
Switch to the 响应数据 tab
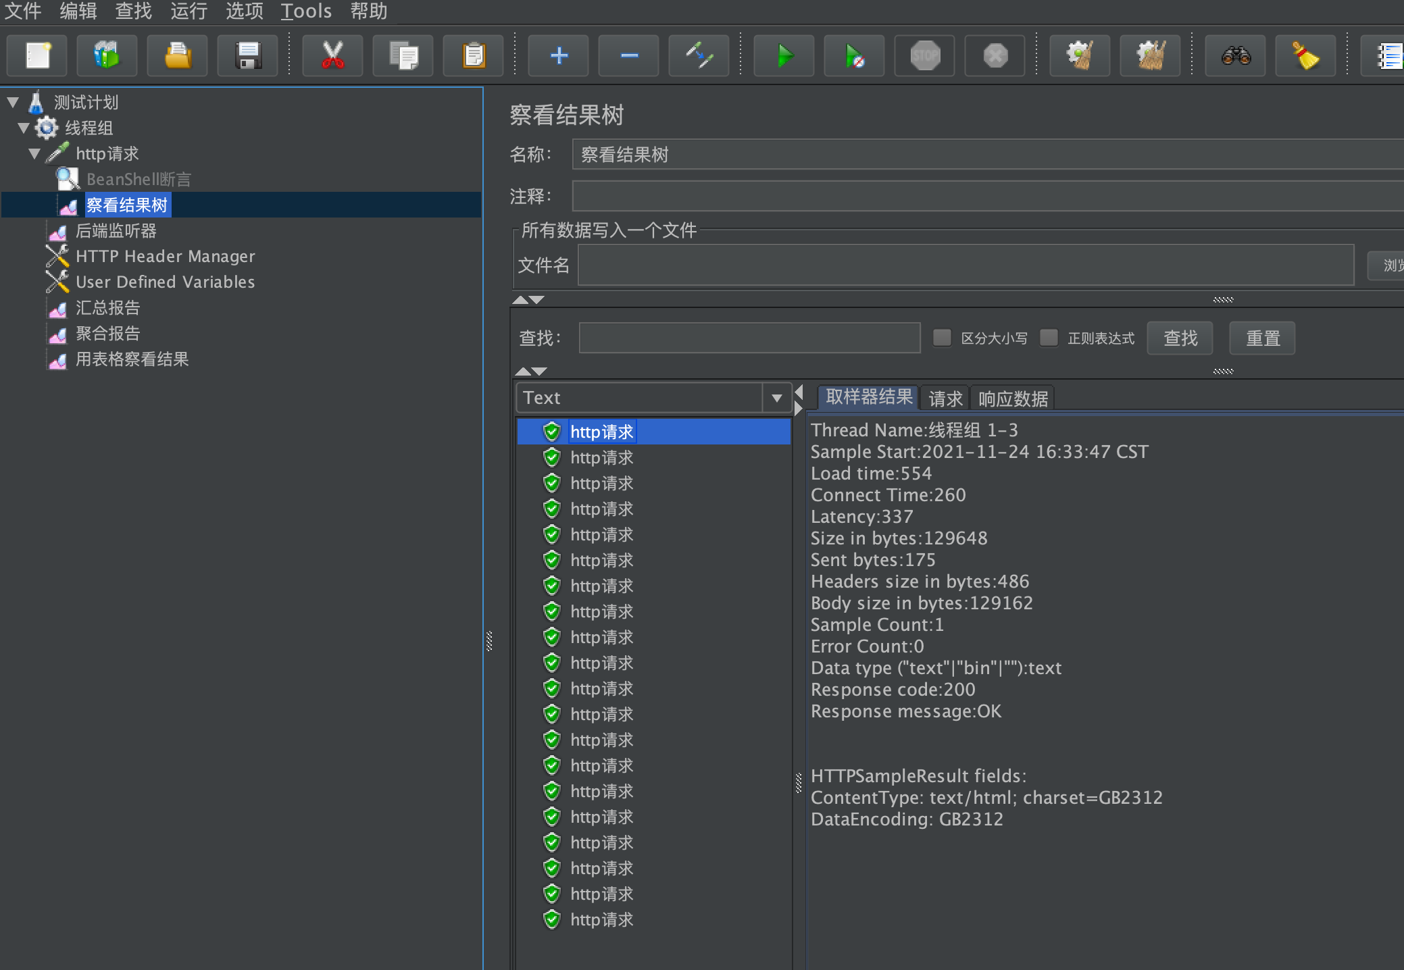[x=1013, y=399]
